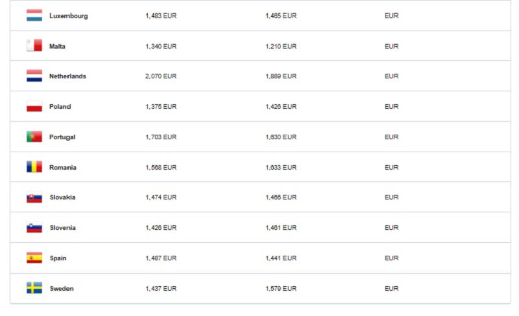The width and height of the screenshot is (519, 316).
Task: Open the Portugal country row label
Action: 62,137
